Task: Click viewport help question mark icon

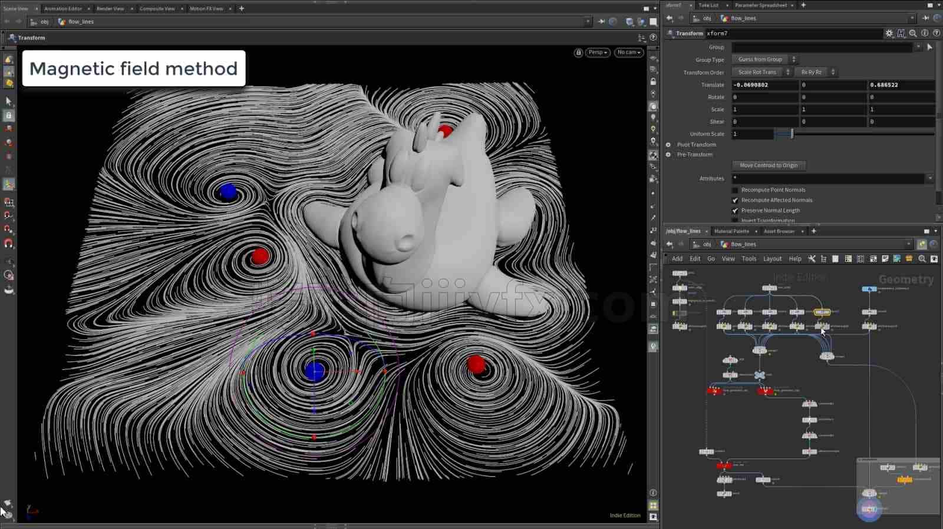Action: [x=653, y=38]
